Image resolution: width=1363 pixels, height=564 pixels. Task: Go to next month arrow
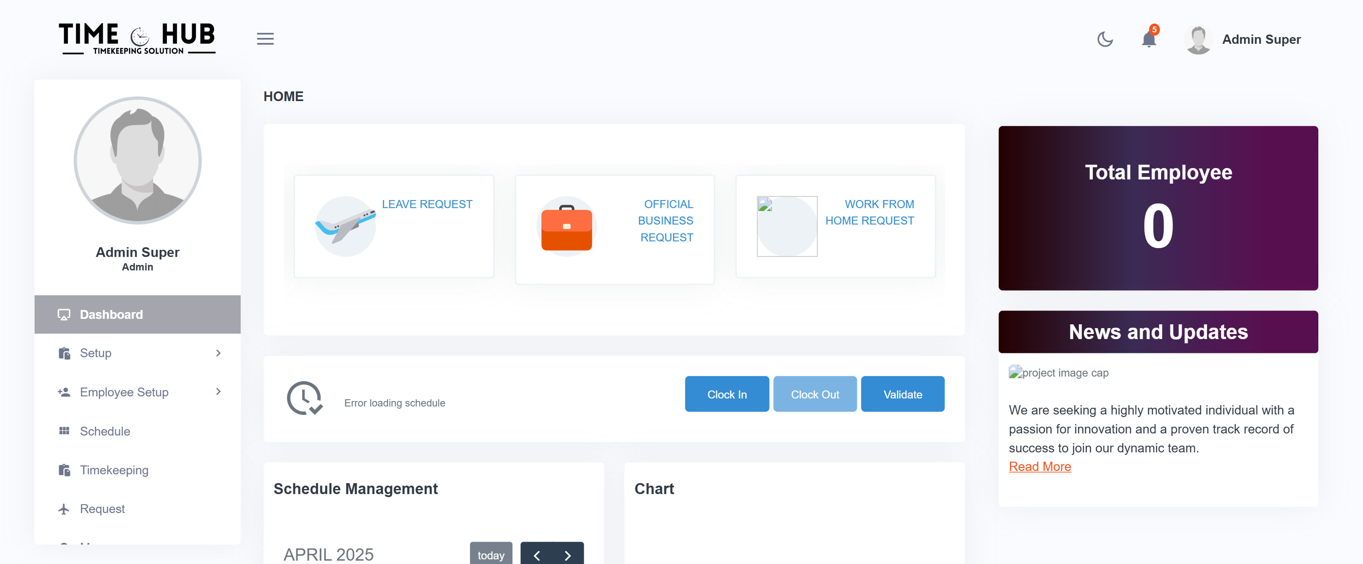point(568,555)
